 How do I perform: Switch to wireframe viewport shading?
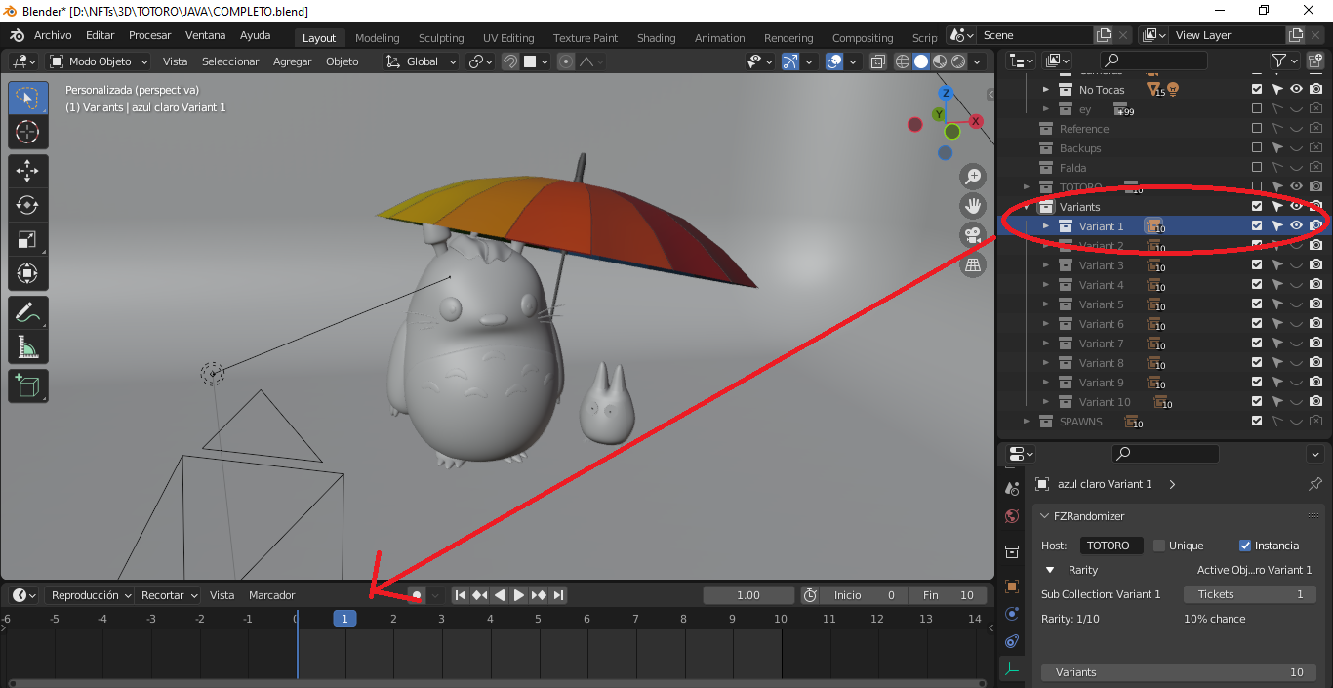[x=903, y=61]
